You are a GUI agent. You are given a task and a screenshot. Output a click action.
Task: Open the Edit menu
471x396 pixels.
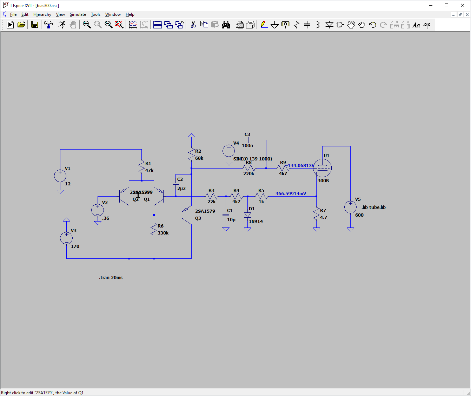click(x=25, y=14)
